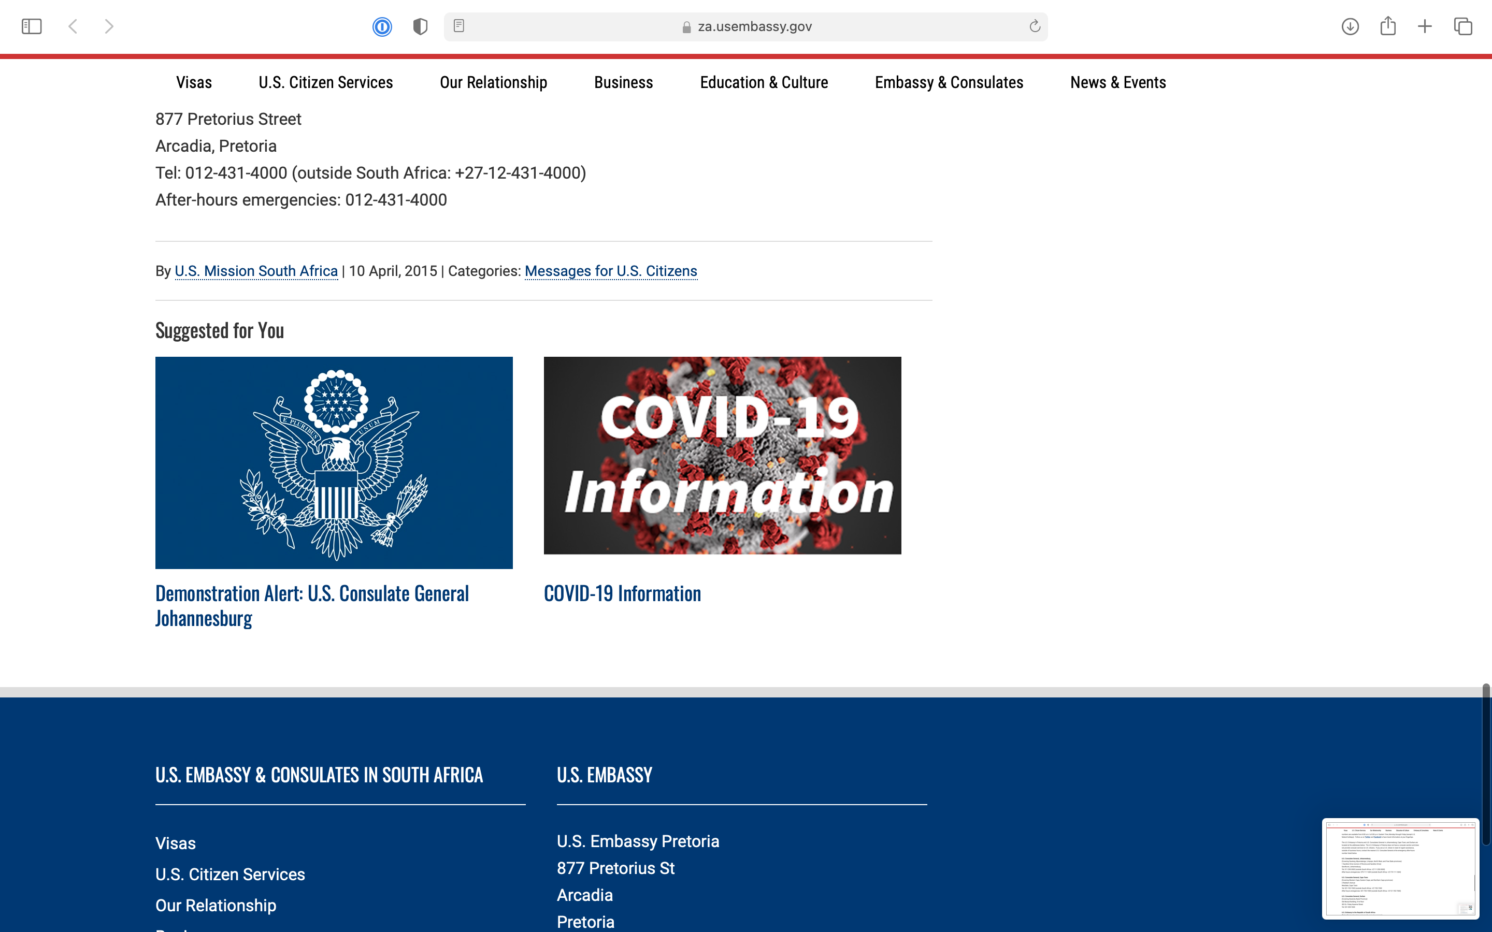Click the '10 April, 2015' date
This screenshot has width=1492, height=932.
(393, 271)
